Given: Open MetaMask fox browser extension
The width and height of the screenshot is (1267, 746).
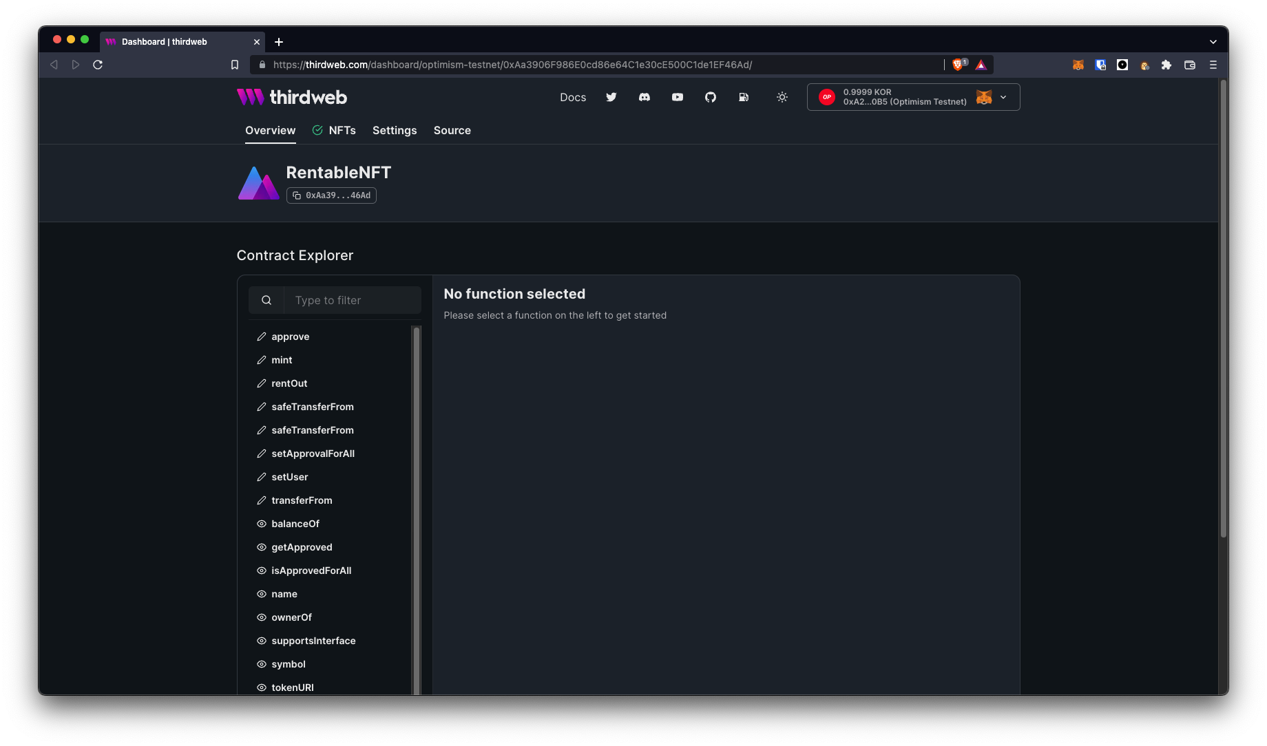Looking at the screenshot, I should (x=1078, y=65).
